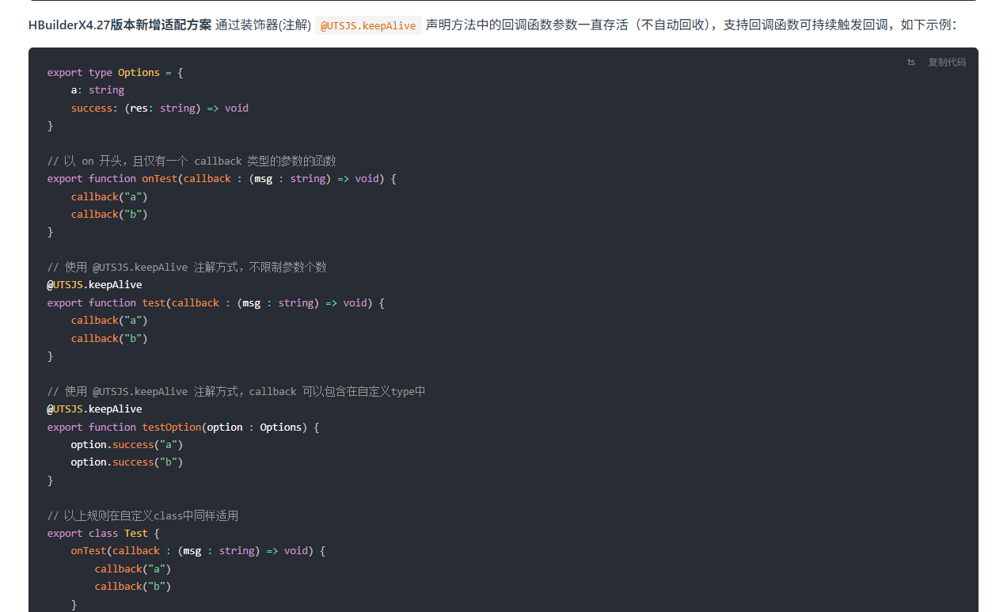Click the option.success("b") line
Screen dimensions: 992x612
click(x=127, y=462)
